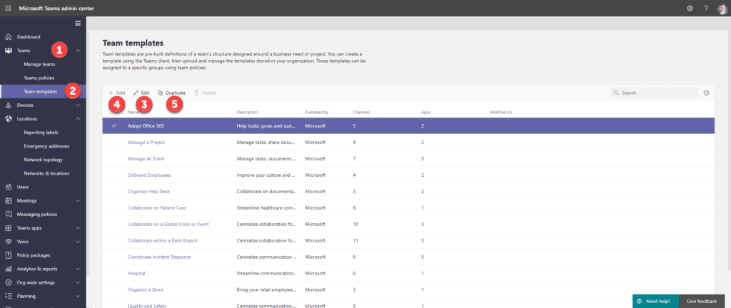This screenshot has width=731, height=308.
Task: Open Coordinate Incident Response link
Action: (159, 257)
